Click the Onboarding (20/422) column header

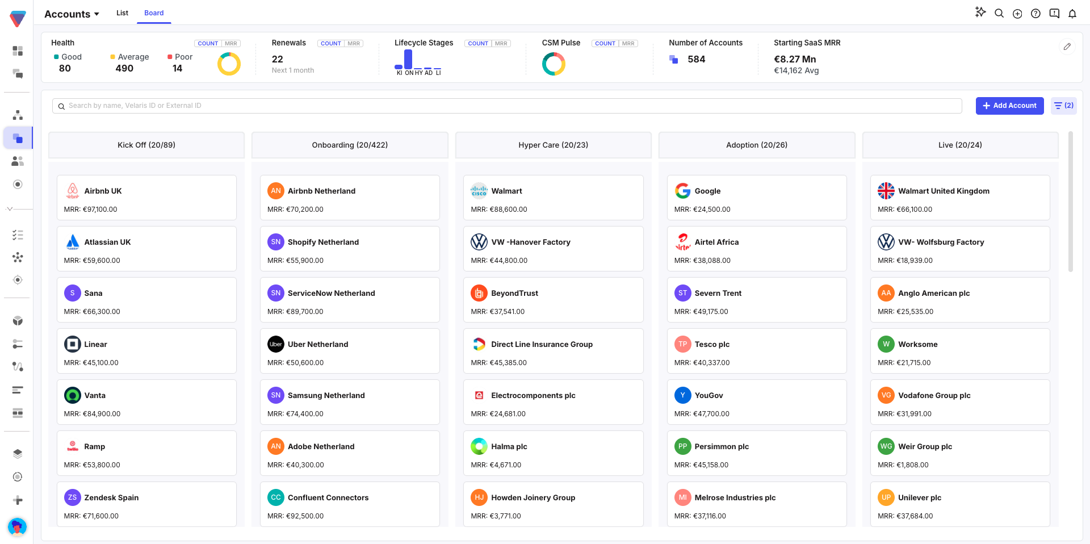tap(350, 145)
